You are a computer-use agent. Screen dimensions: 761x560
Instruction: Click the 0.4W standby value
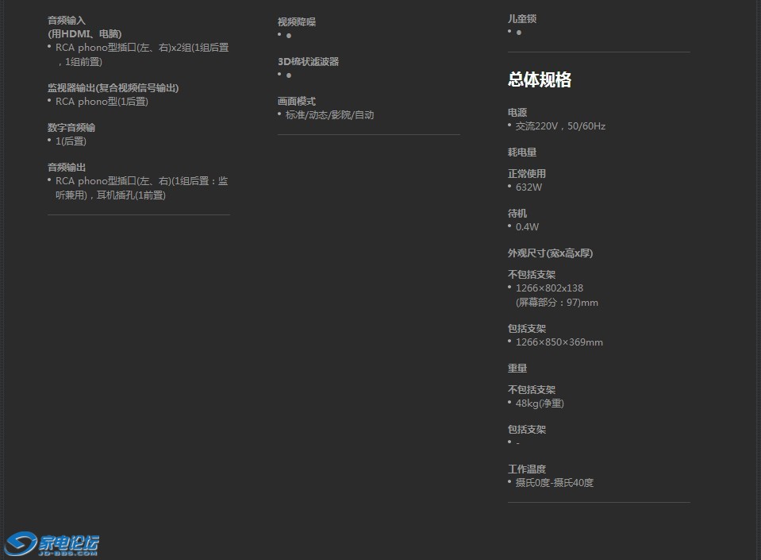(x=527, y=227)
